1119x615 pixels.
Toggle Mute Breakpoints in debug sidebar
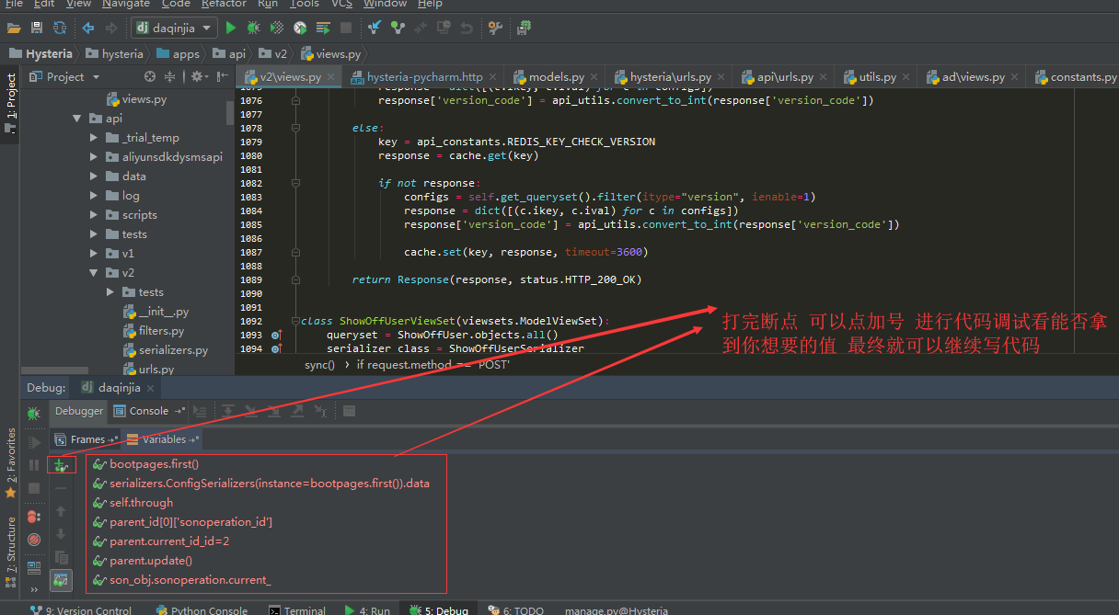(x=34, y=540)
